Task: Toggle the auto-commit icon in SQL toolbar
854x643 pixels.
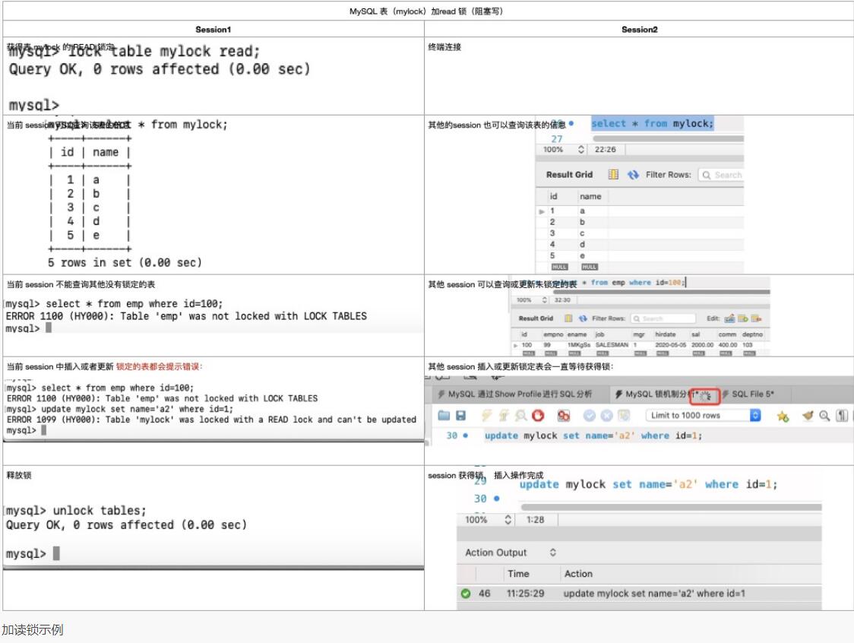Action: point(624,416)
